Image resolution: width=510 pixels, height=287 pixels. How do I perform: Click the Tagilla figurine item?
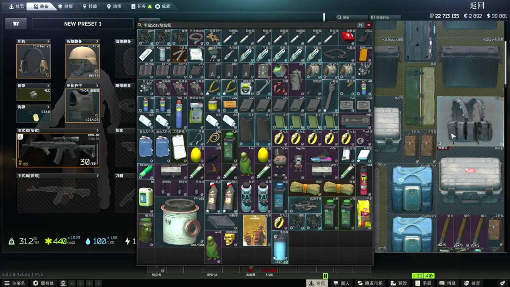coord(297,163)
